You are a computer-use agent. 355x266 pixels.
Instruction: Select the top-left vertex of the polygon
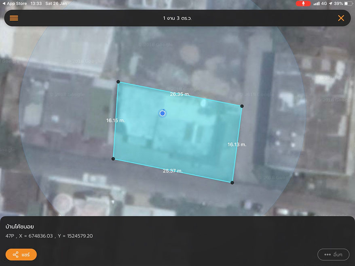[118, 82]
